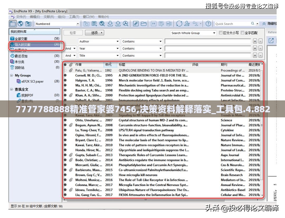
Task: Enable the 全字匹配 whole word checkbox
Action: point(242,33)
